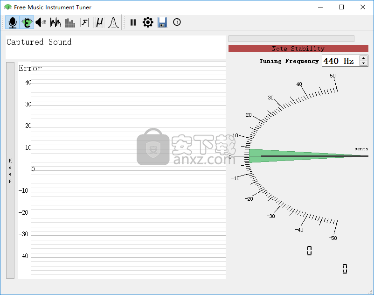Click the green tuner needle

pyautogui.click(x=308, y=156)
